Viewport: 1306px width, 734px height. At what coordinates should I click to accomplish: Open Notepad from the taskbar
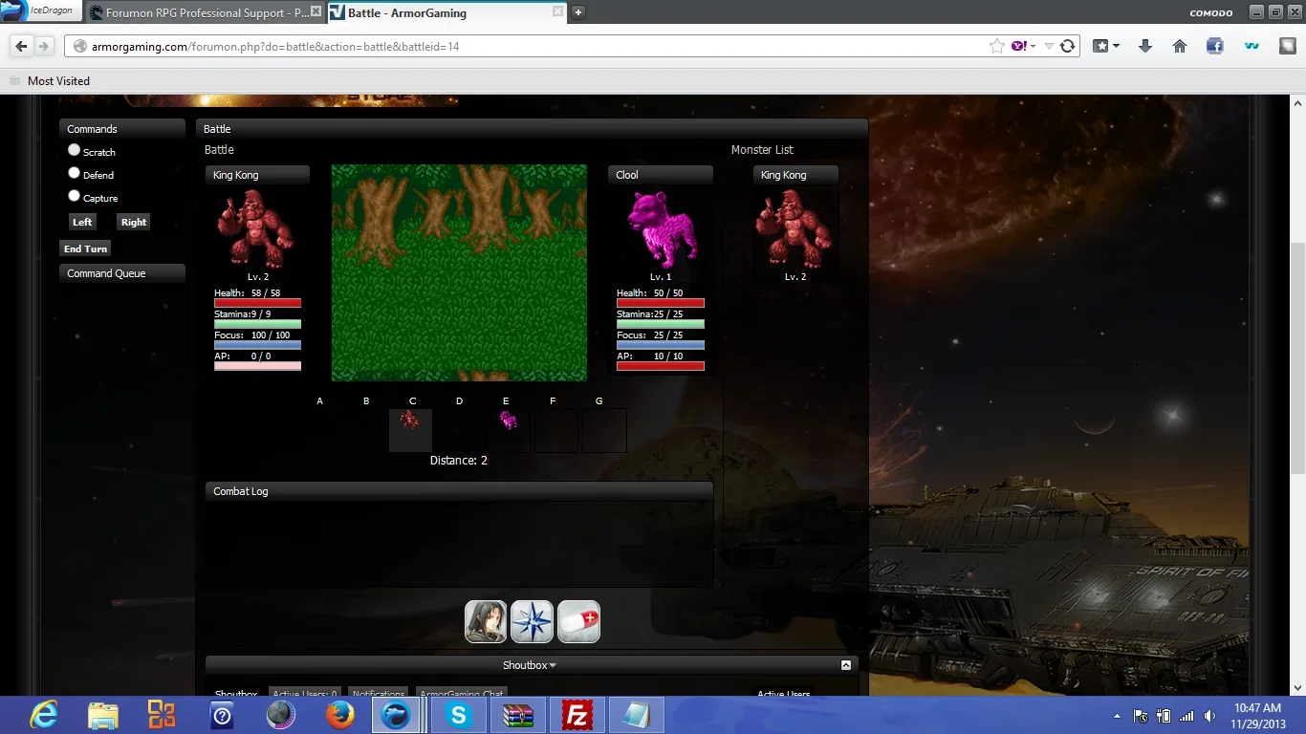pyautogui.click(x=636, y=715)
